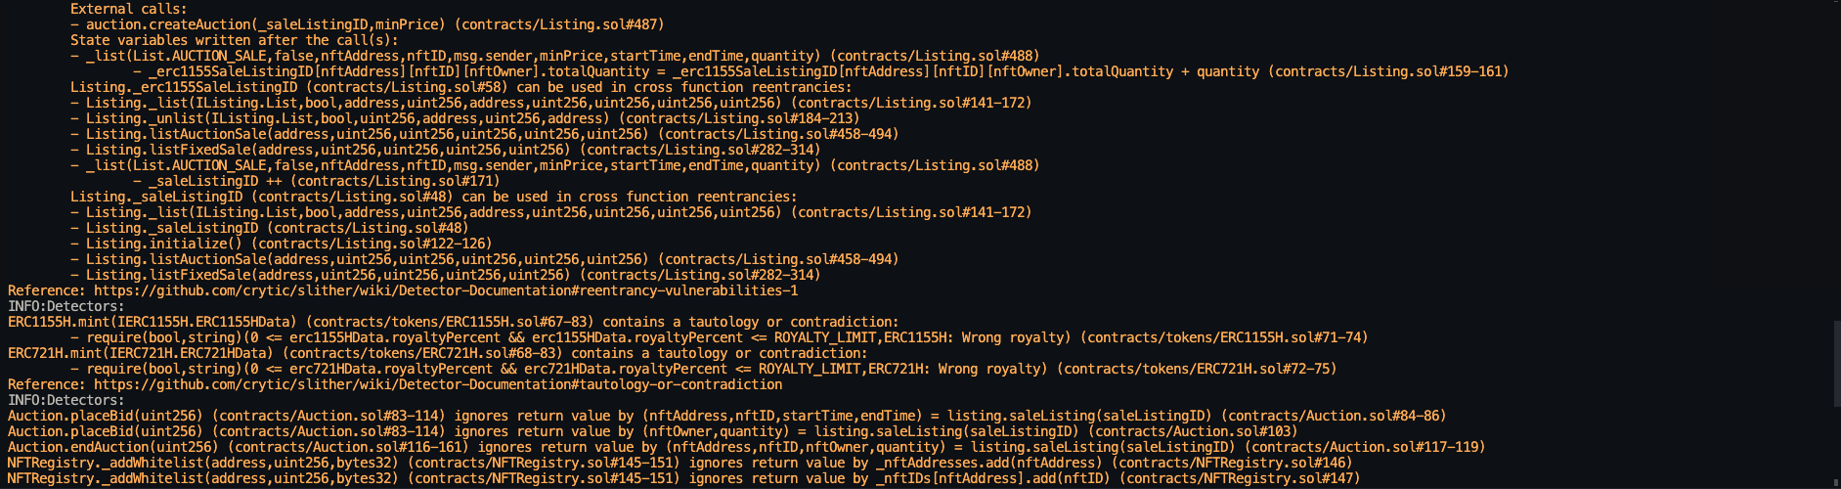This screenshot has height=489, width=1841.
Task: Click the 'State variables written after the call(s):' line
Action: [235, 40]
